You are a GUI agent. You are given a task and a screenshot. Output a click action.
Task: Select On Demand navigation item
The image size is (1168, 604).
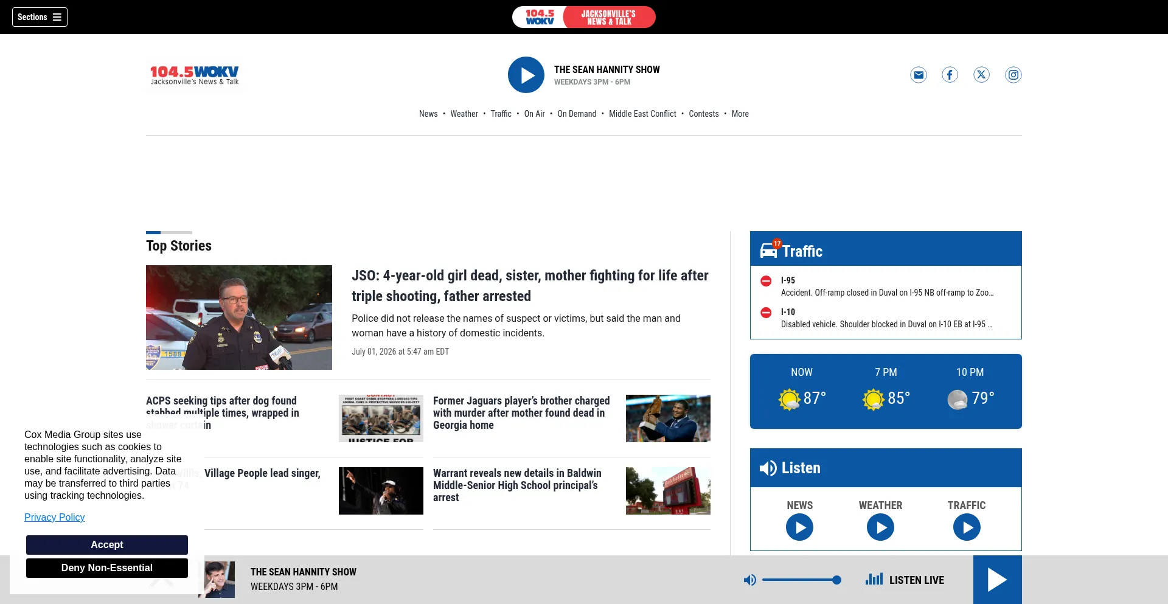(577, 114)
